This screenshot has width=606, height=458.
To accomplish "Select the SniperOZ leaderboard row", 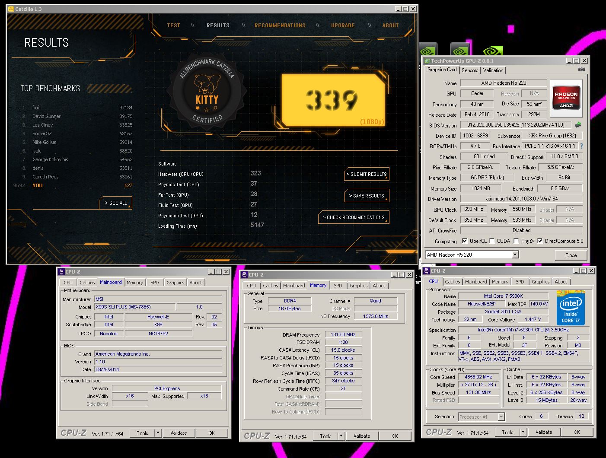I will pos(77,134).
